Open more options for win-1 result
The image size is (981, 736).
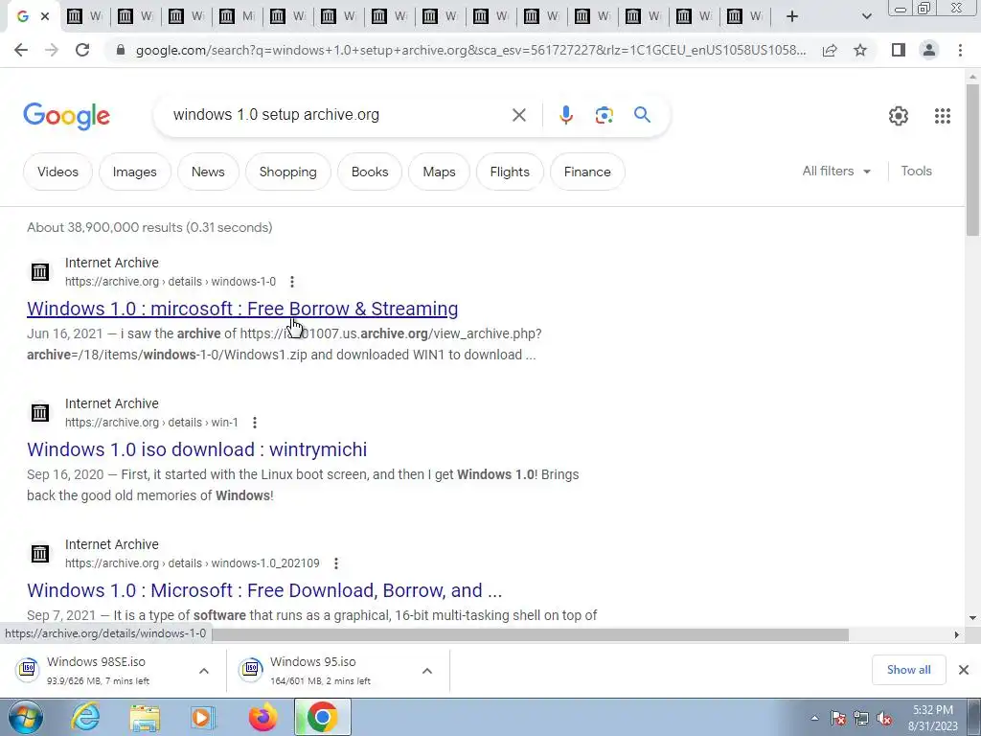click(255, 423)
